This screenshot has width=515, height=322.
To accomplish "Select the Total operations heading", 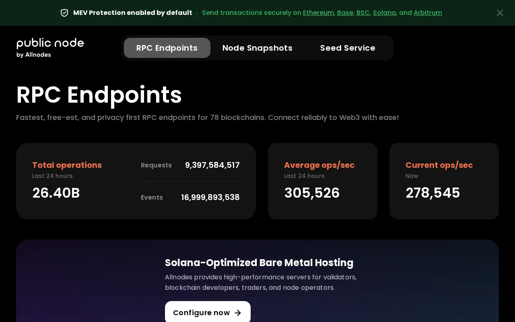I will 67,165.
